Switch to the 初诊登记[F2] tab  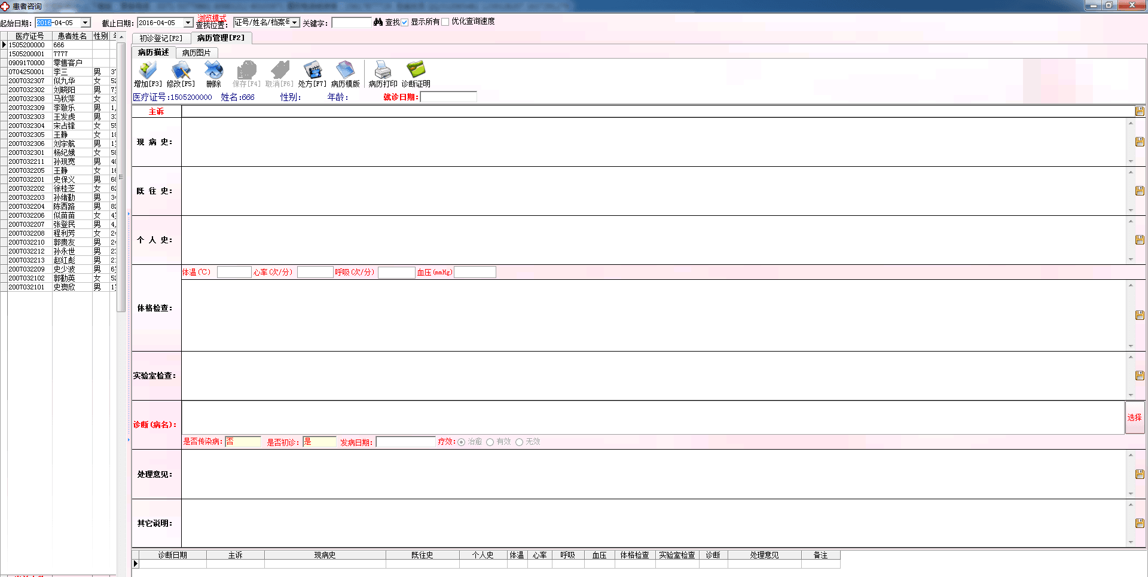(161, 38)
